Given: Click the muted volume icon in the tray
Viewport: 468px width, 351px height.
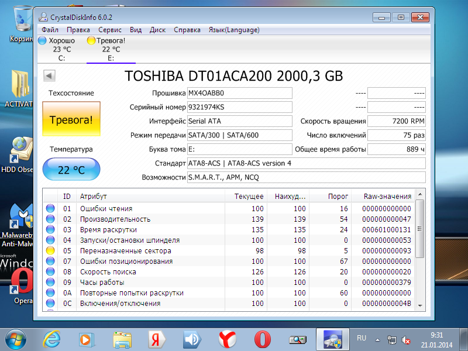Looking at the screenshot, I should click(x=405, y=340).
